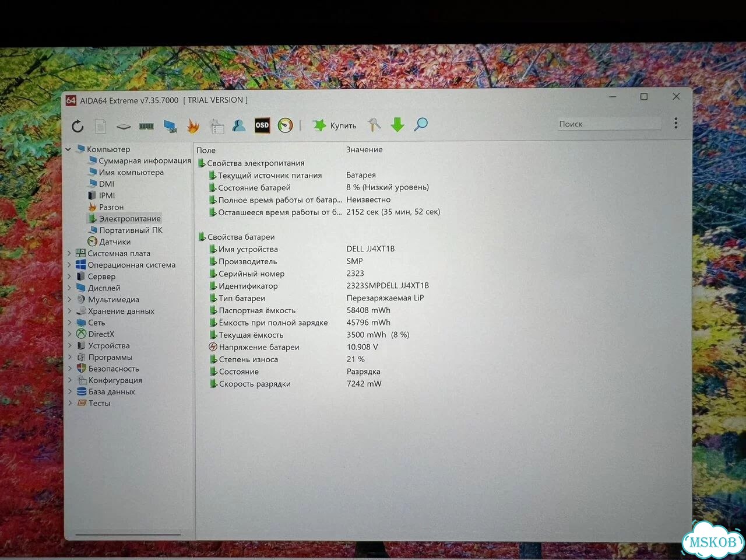The width and height of the screenshot is (746, 560).
Task: Expand the Сервер tree node
Action: coord(69,276)
